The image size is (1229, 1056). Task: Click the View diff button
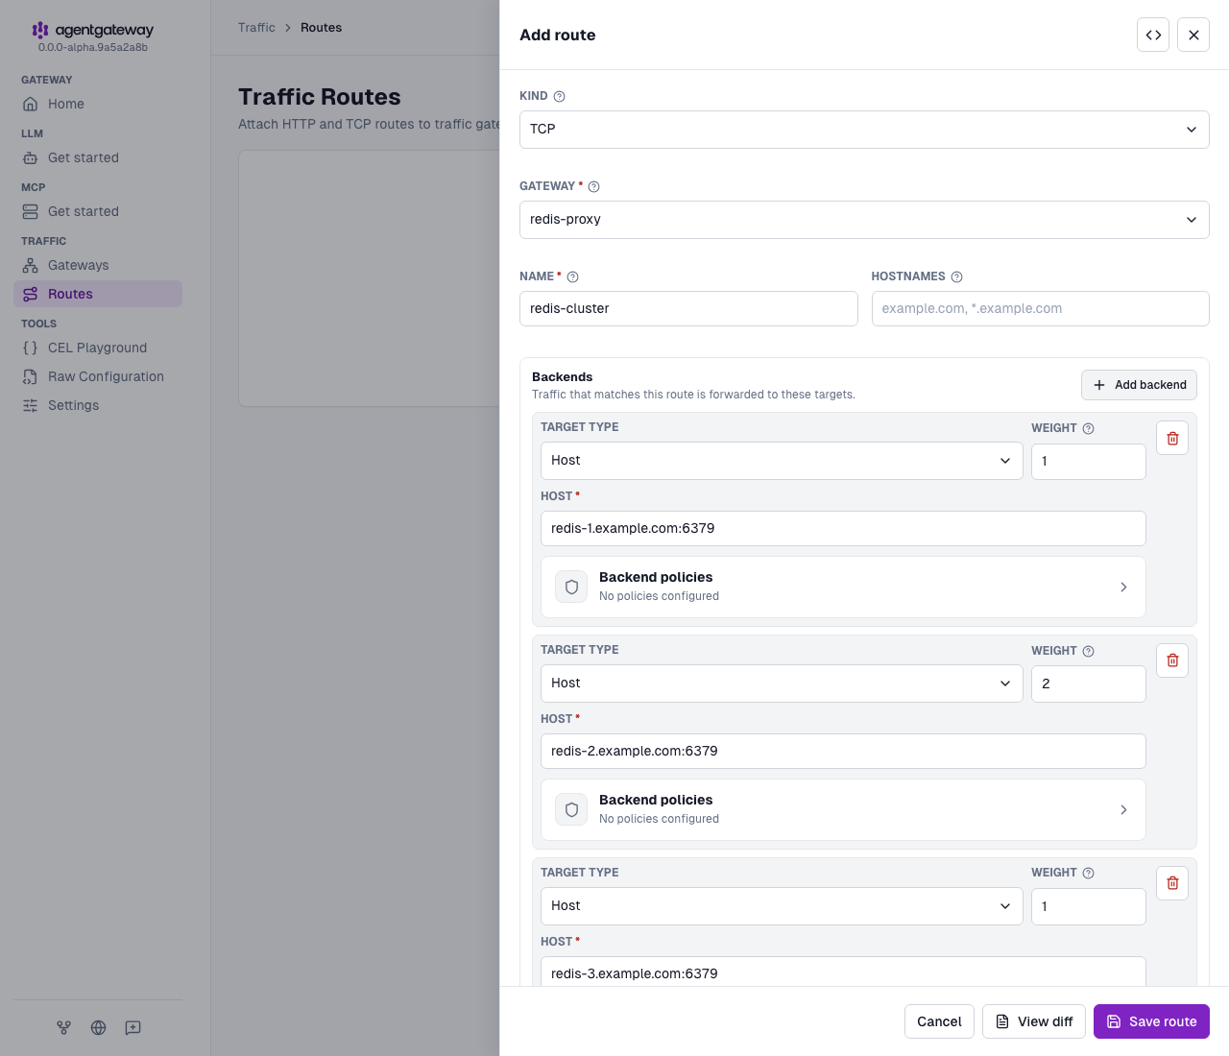click(x=1034, y=1021)
